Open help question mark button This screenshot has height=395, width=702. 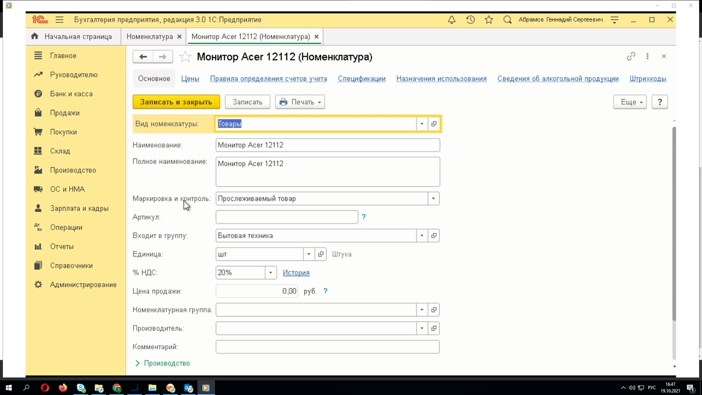pyautogui.click(x=660, y=102)
